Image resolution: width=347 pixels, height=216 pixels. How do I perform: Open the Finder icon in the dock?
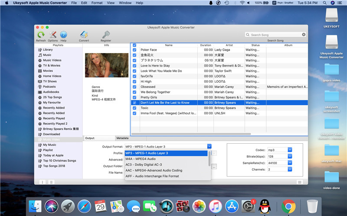coord(35,206)
